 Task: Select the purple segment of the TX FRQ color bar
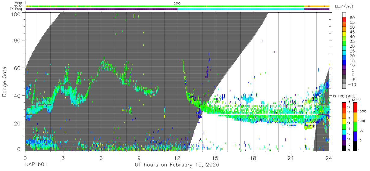[x=344, y=143]
